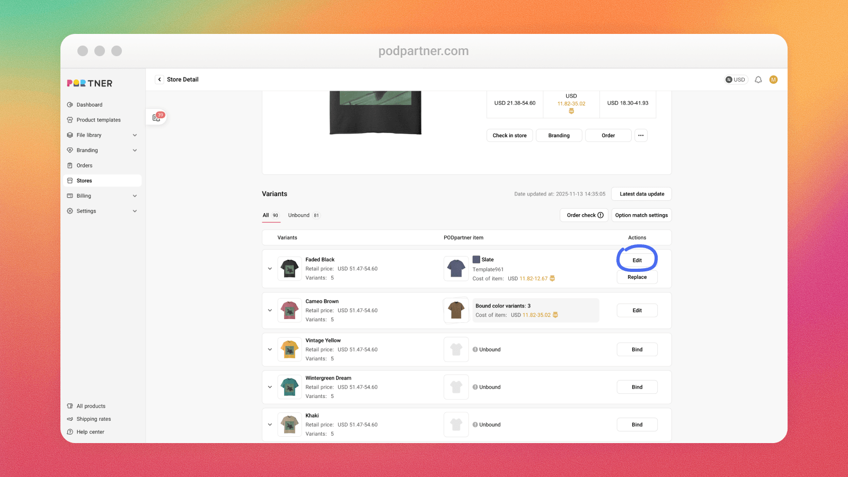Select Stores in the sidebar
Screen dimensions: 848x477
102,181
